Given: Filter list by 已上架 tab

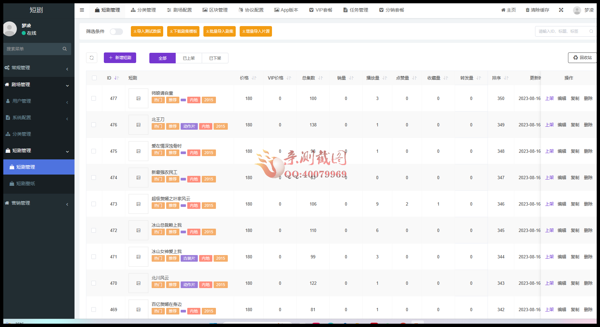Looking at the screenshot, I should 189,58.
